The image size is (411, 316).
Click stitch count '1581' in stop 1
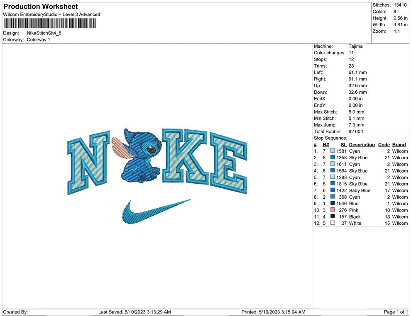click(341, 151)
